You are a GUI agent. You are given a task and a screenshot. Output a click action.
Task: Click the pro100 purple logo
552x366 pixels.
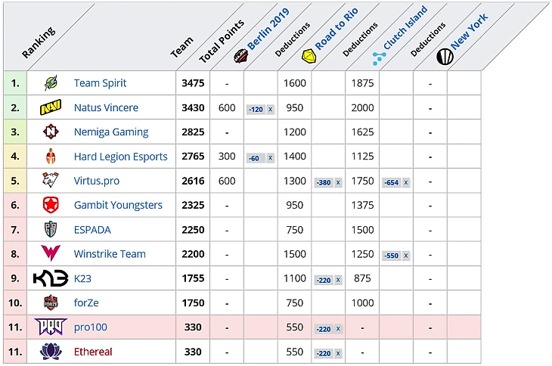tap(51, 327)
